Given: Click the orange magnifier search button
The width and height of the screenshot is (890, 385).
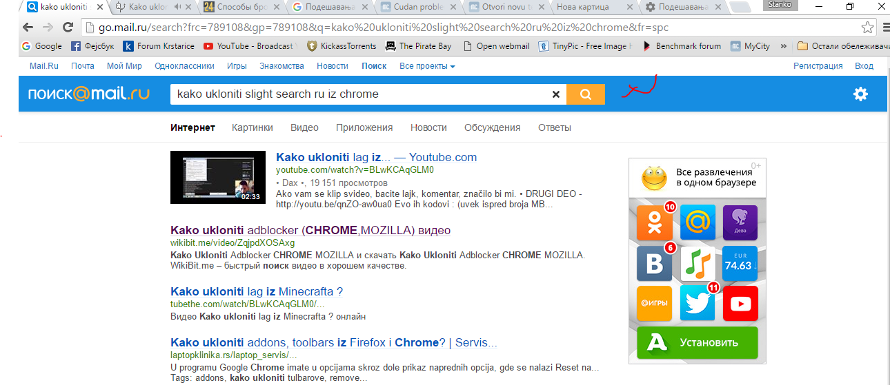Looking at the screenshot, I should 586,94.
